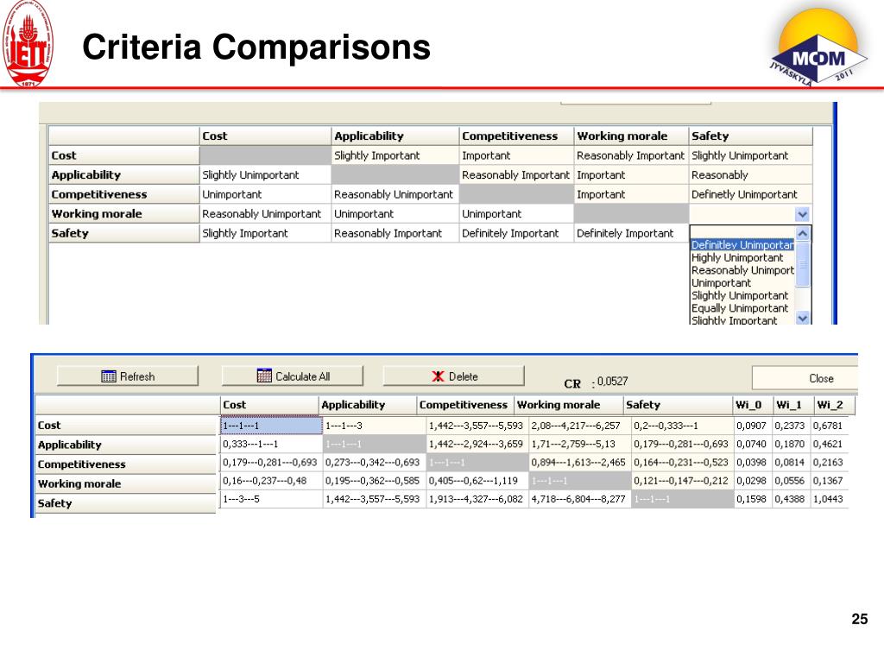Select the highlighted '1---1---1' cell in Cost row
This screenshot has height=663, width=884.
click(x=271, y=426)
